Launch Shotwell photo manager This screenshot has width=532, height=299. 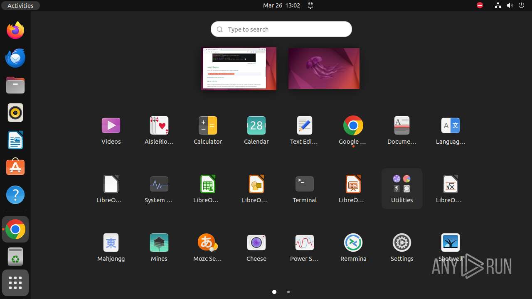[x=451, y=248]
